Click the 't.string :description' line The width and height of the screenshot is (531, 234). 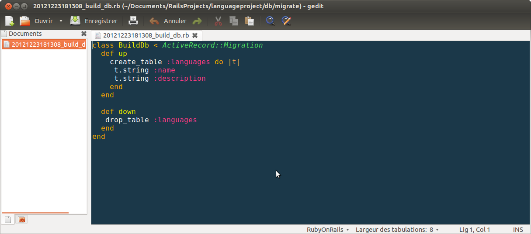pos(160,79)
